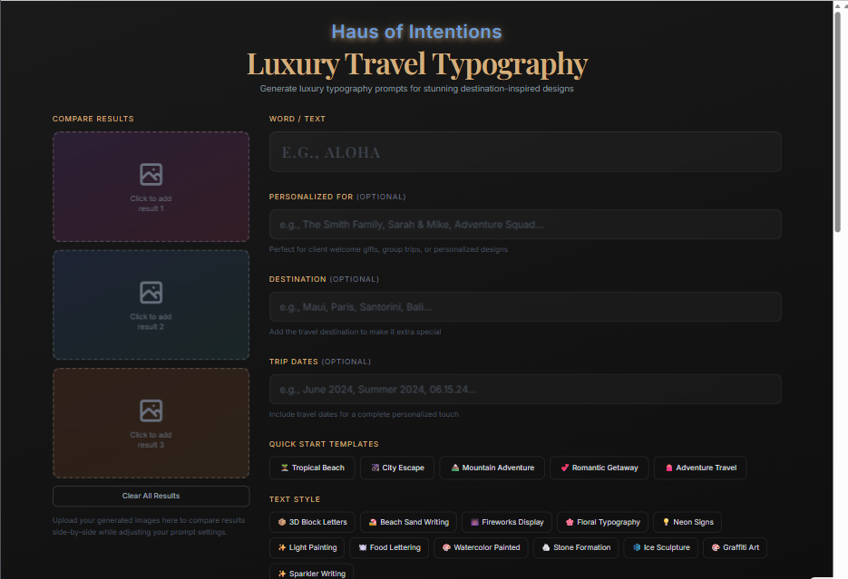The image size is (848, 579).
Task: Click image icon in result 1 slot
Action: [151, 175]
